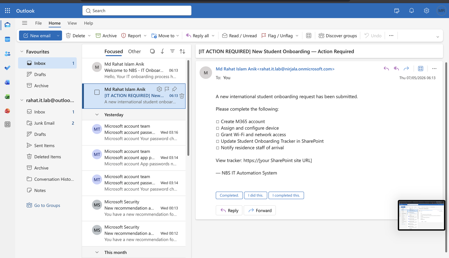Open the Junk Email folder

click(47, 123)
